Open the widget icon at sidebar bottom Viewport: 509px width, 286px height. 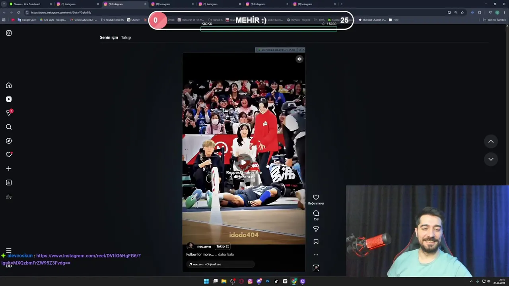point(9,266)
